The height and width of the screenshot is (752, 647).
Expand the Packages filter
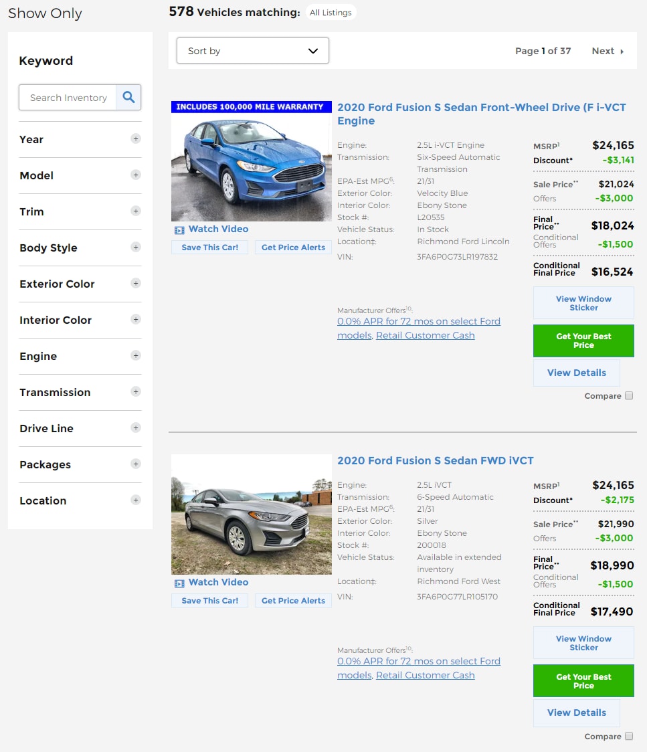pos(136,464)
